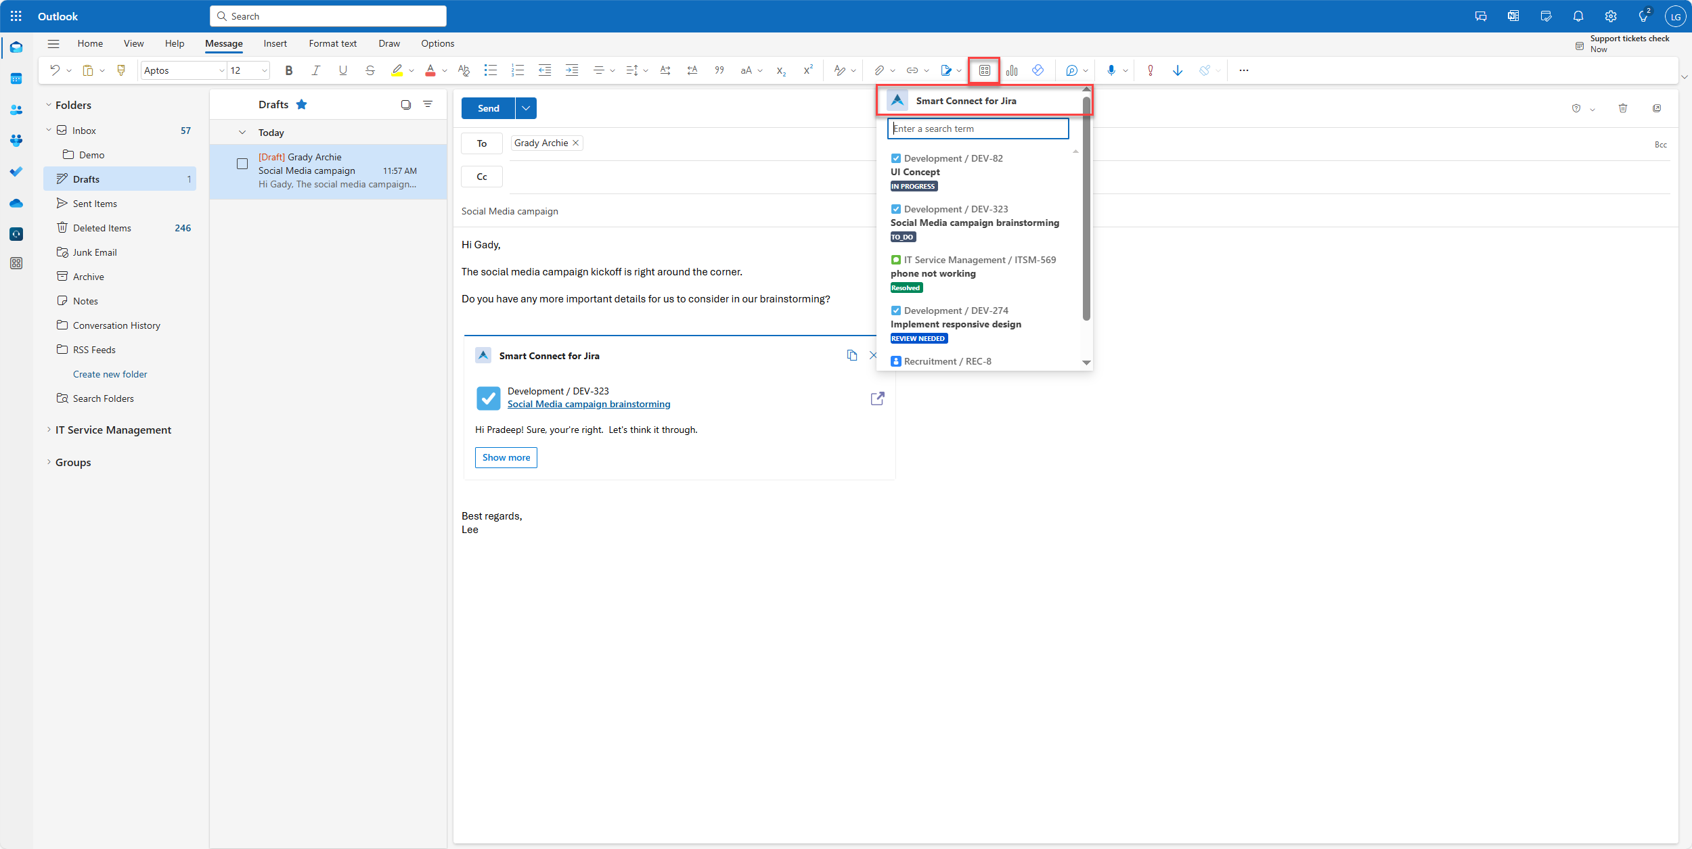The image size is (1692, 849).
Task: Discard the draft with trash icon
Action: (1623, 108)
